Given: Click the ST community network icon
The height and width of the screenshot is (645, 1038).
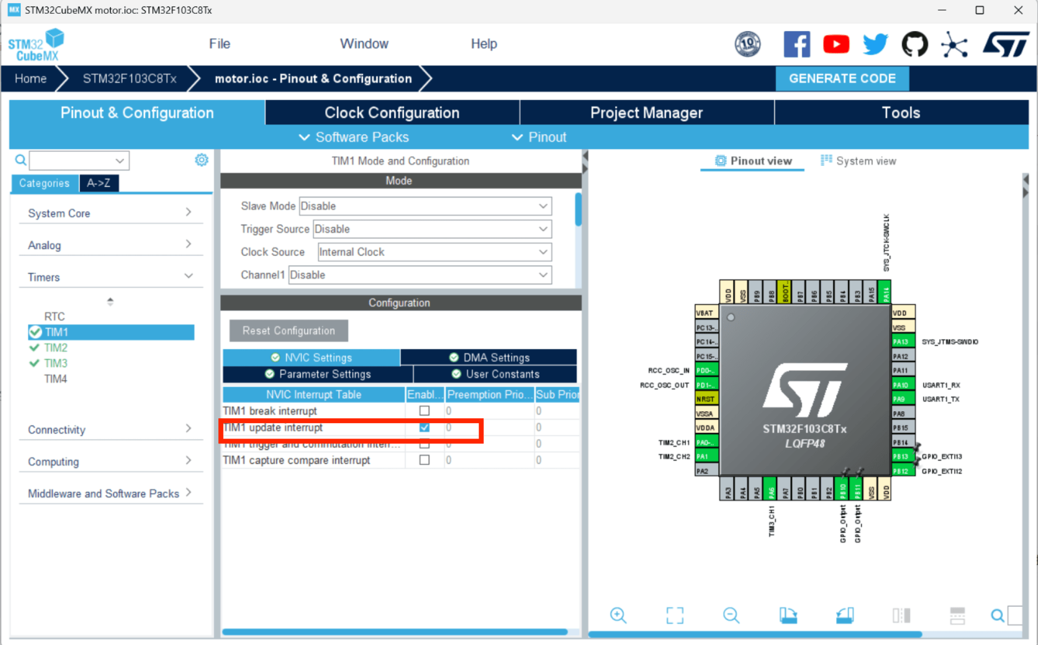Looking at the screenshot, I should (x=954, y=45).
